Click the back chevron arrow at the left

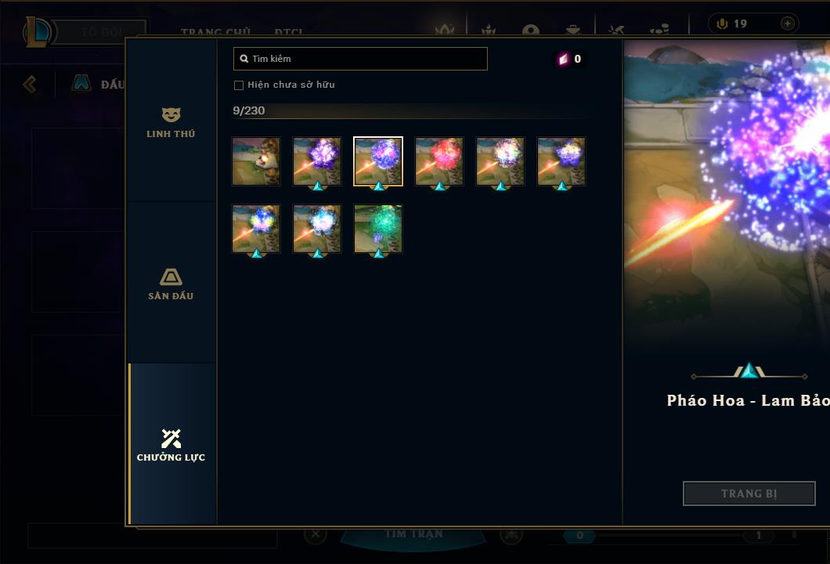point(30,84)
